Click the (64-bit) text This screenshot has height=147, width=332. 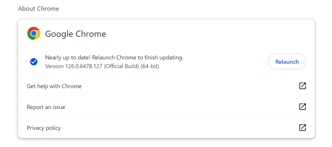click(150, 66)
